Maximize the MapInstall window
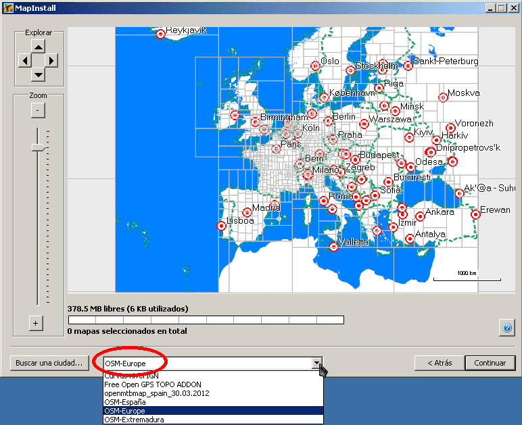This screenshot has height=425, width=522. point(501,8)
